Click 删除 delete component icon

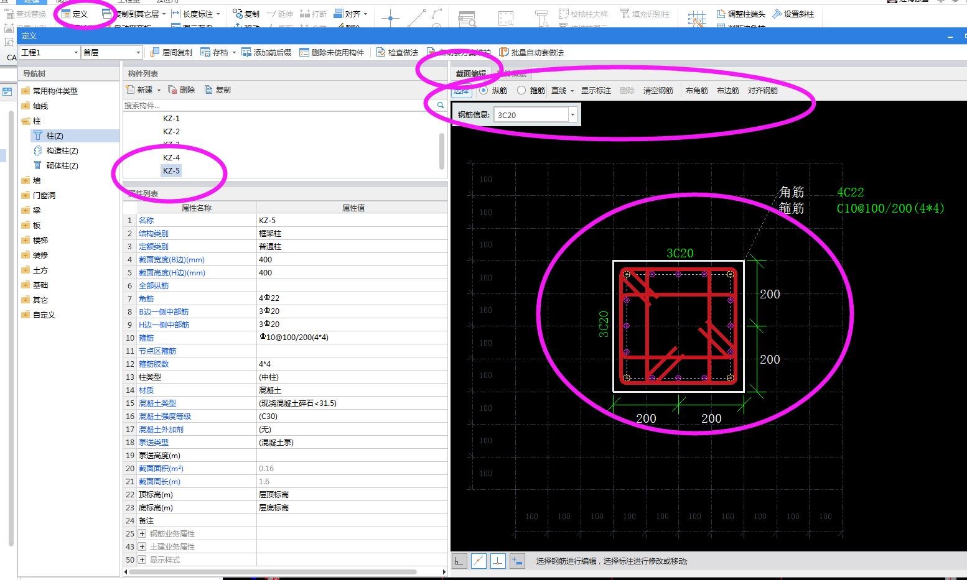coord(172,90)
